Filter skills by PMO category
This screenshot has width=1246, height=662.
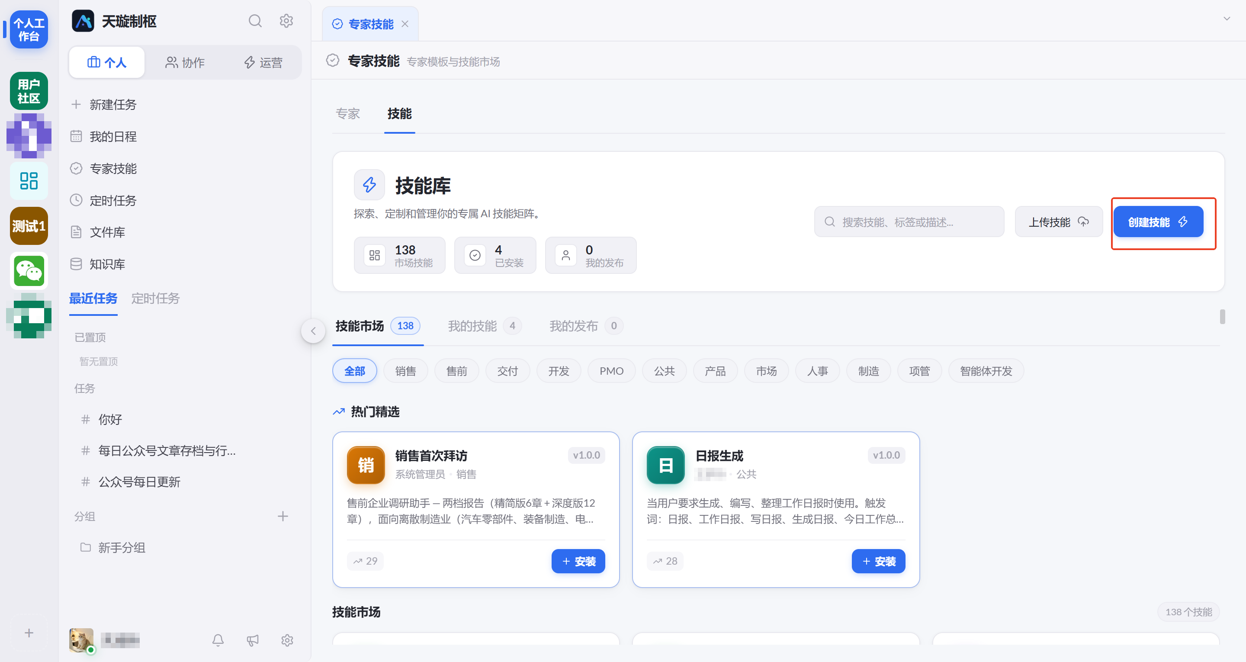coord(611,371)
